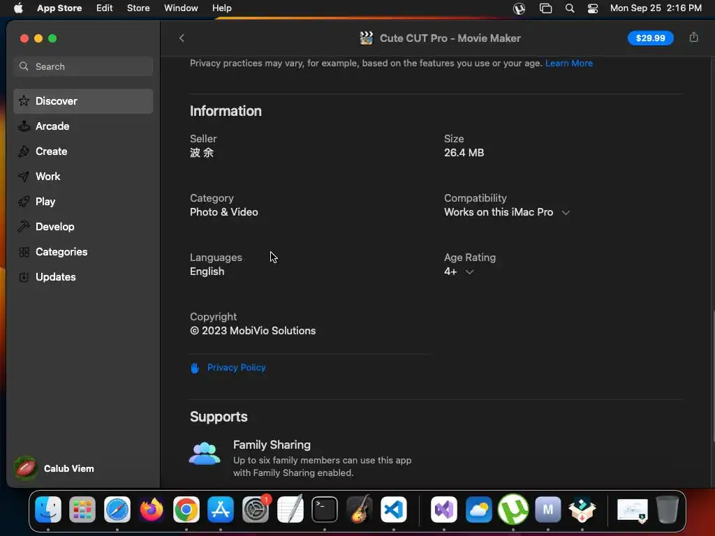Image resolution: width=715 pixels, height=536 pixels.
Task: Open Finder from the Dock
Action: tap(48, 509)
